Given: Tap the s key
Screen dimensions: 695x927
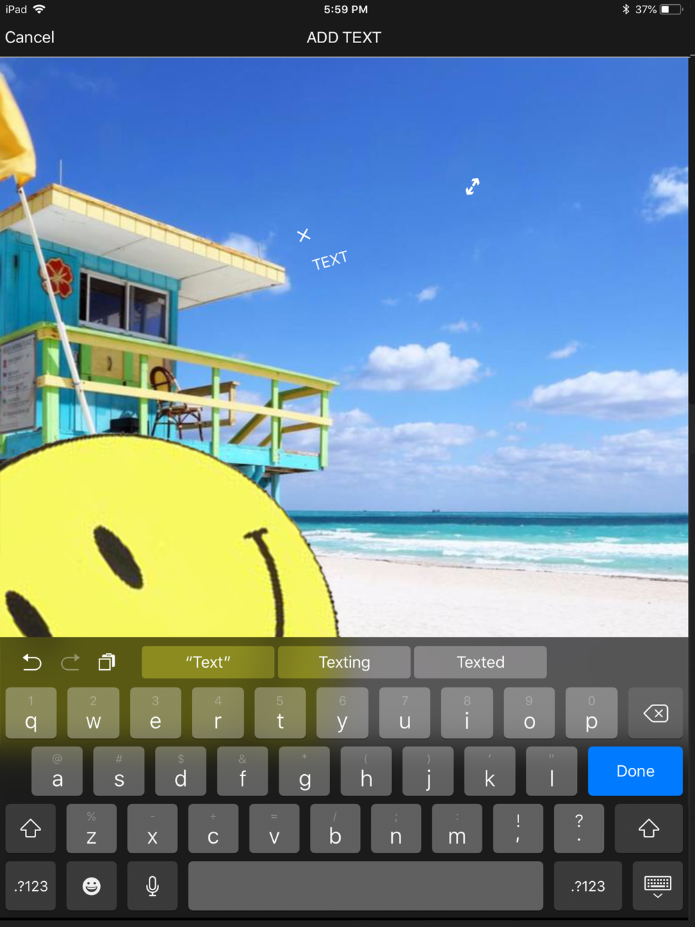Looking at the screenshot, I should click(x=119, y=771).
